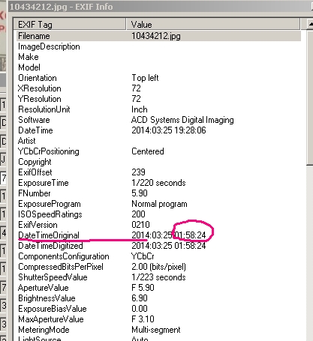Select the ExposureTime row
The image size is (313, 341).
(159, 183)
